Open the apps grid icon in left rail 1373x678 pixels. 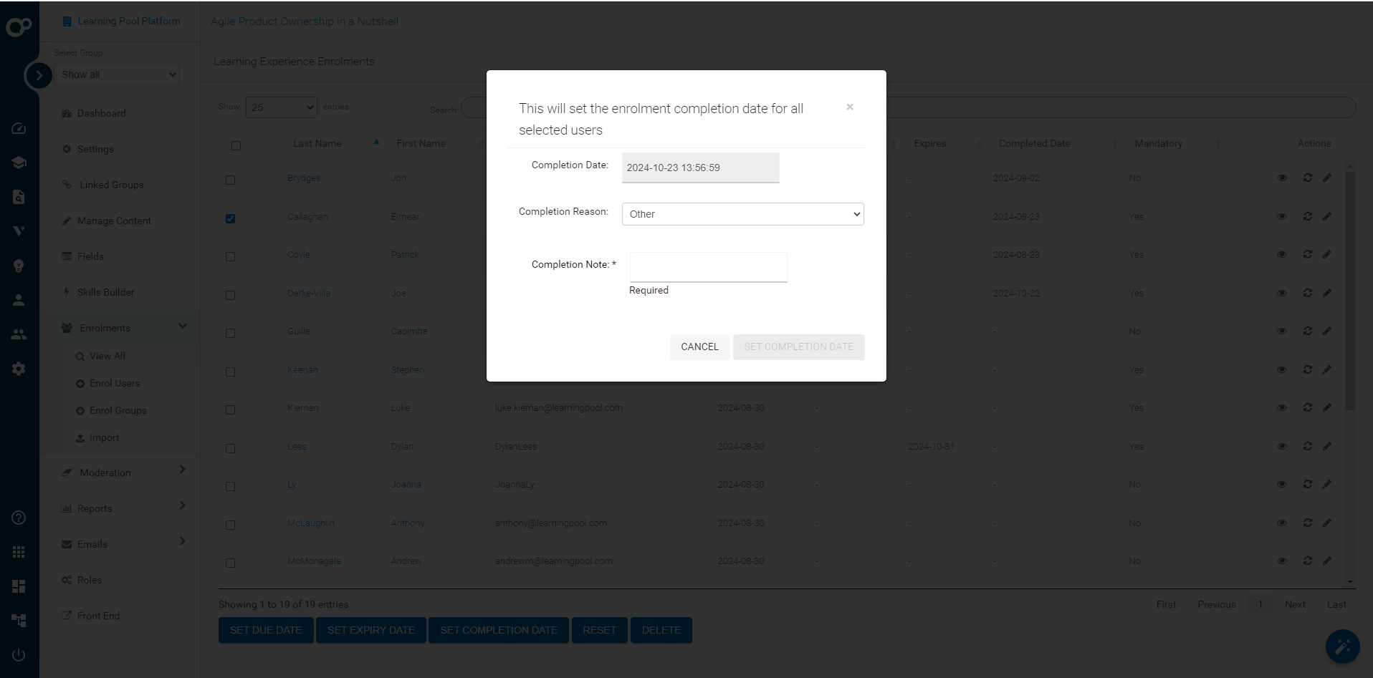coord(19,552)
